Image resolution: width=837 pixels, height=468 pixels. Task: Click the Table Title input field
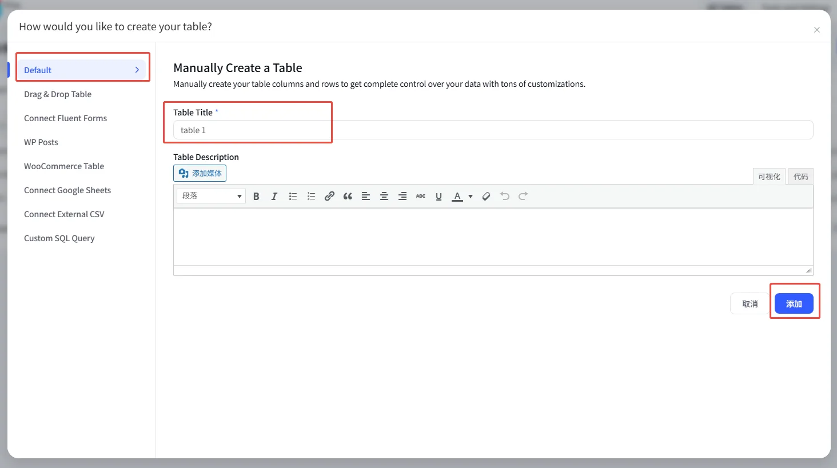(493, 130)
